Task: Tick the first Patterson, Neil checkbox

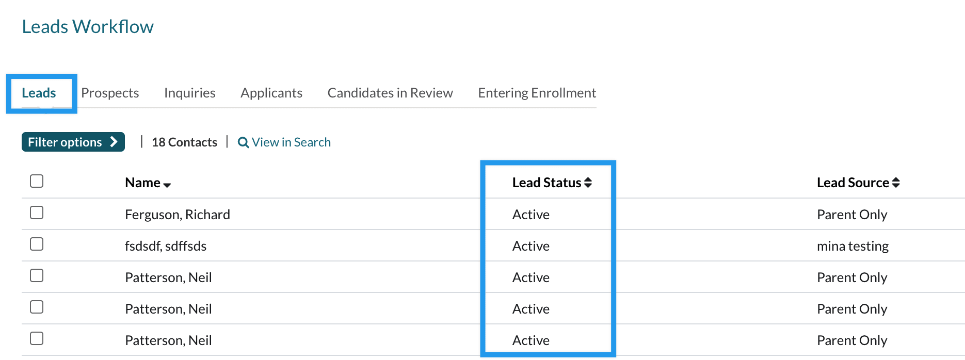Action: [37, 275]
